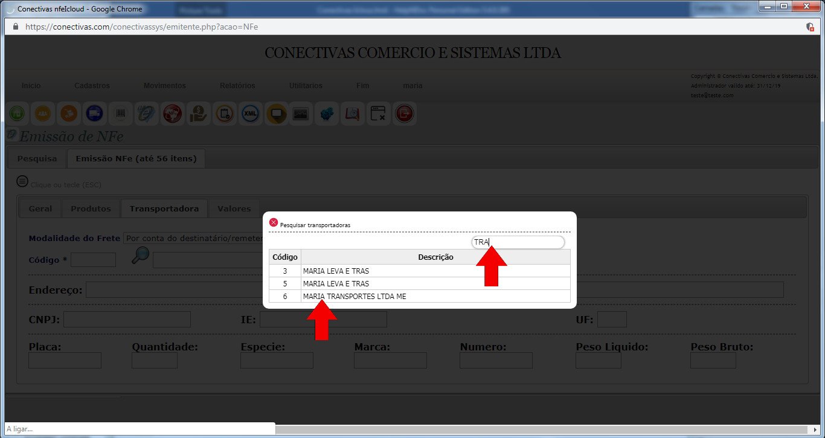The image size is (825, 438).
Task: Open the Relatórios menu
Action: (x=237, y=86)
